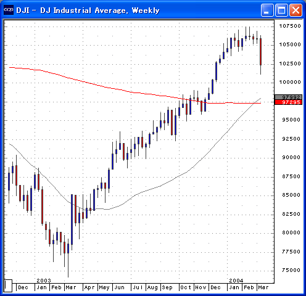The height and width of the screenshot is (296, 306).
Task: Click the Jan label below 2003
Action: (41, 287)
